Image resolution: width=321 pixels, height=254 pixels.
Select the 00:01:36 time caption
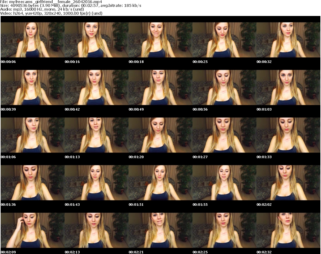8,205
